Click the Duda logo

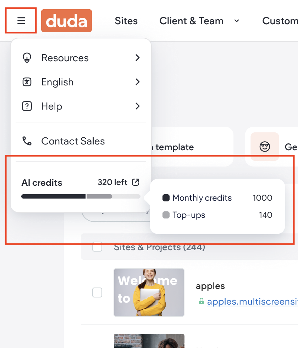(66, 21)
